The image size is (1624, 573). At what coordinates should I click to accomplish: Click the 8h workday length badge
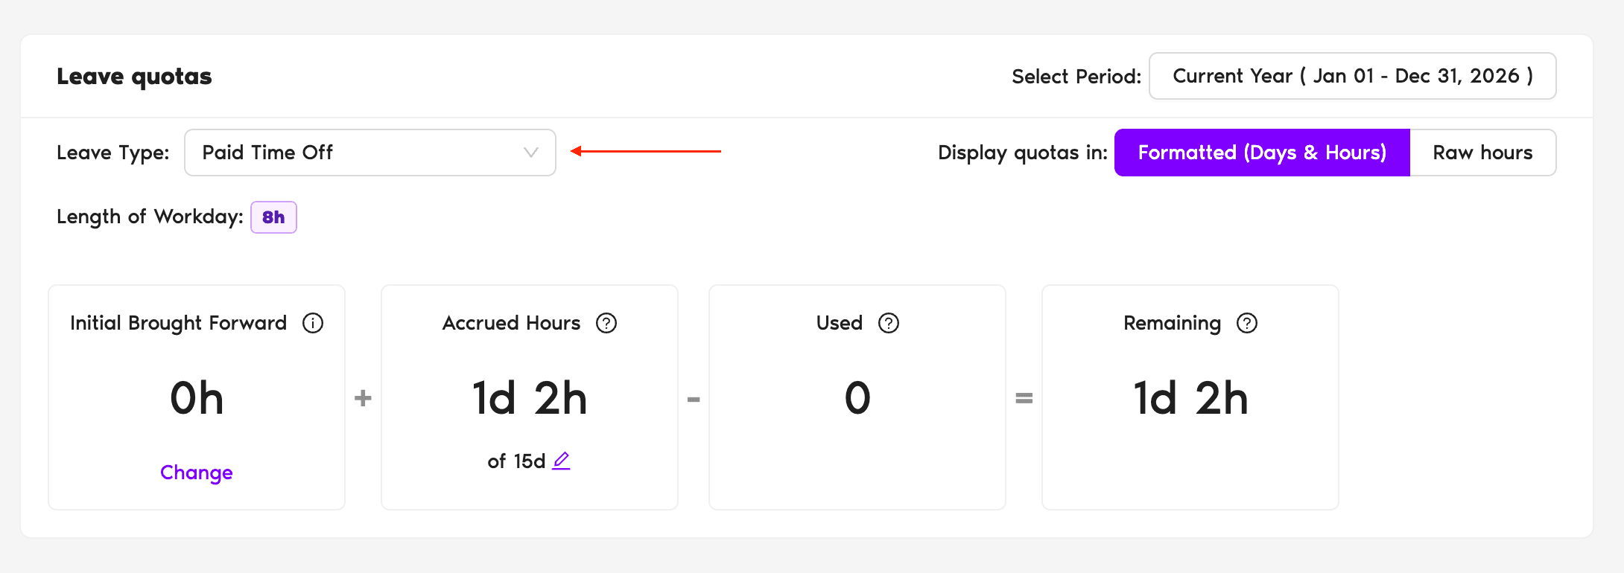click(x=273, y=217)
